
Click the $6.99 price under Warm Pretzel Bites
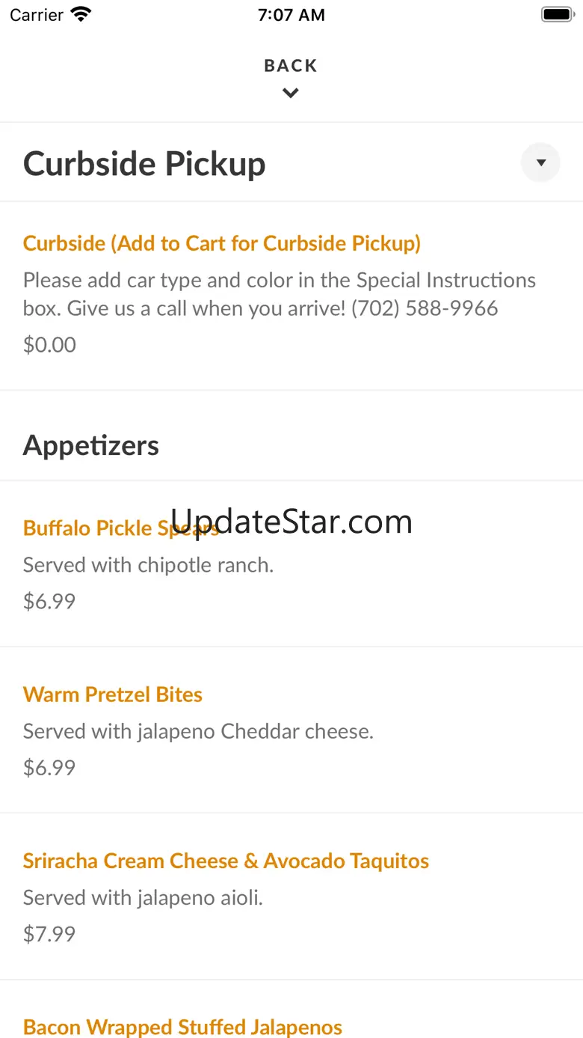[49, 768]
